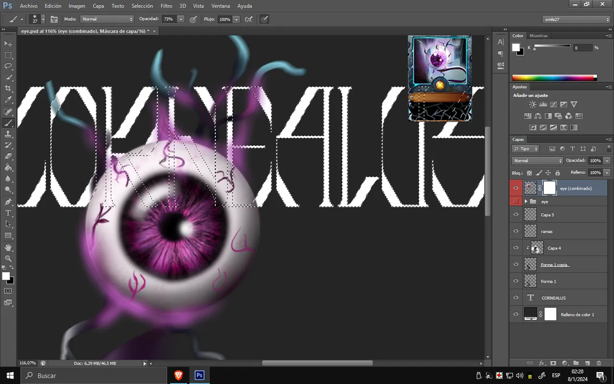This screenshot has width=614, height=384.
Task: Hide the ramas layer
Action: coord(516,231)
